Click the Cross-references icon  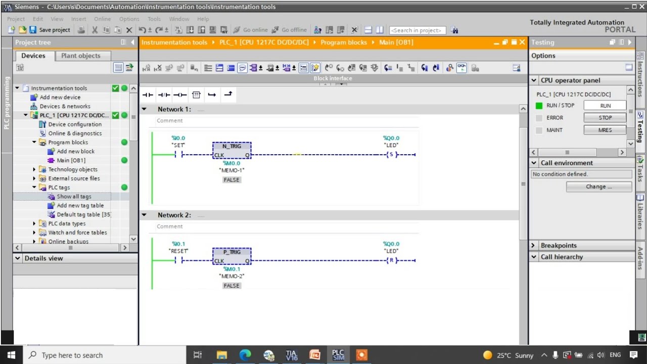354,30
